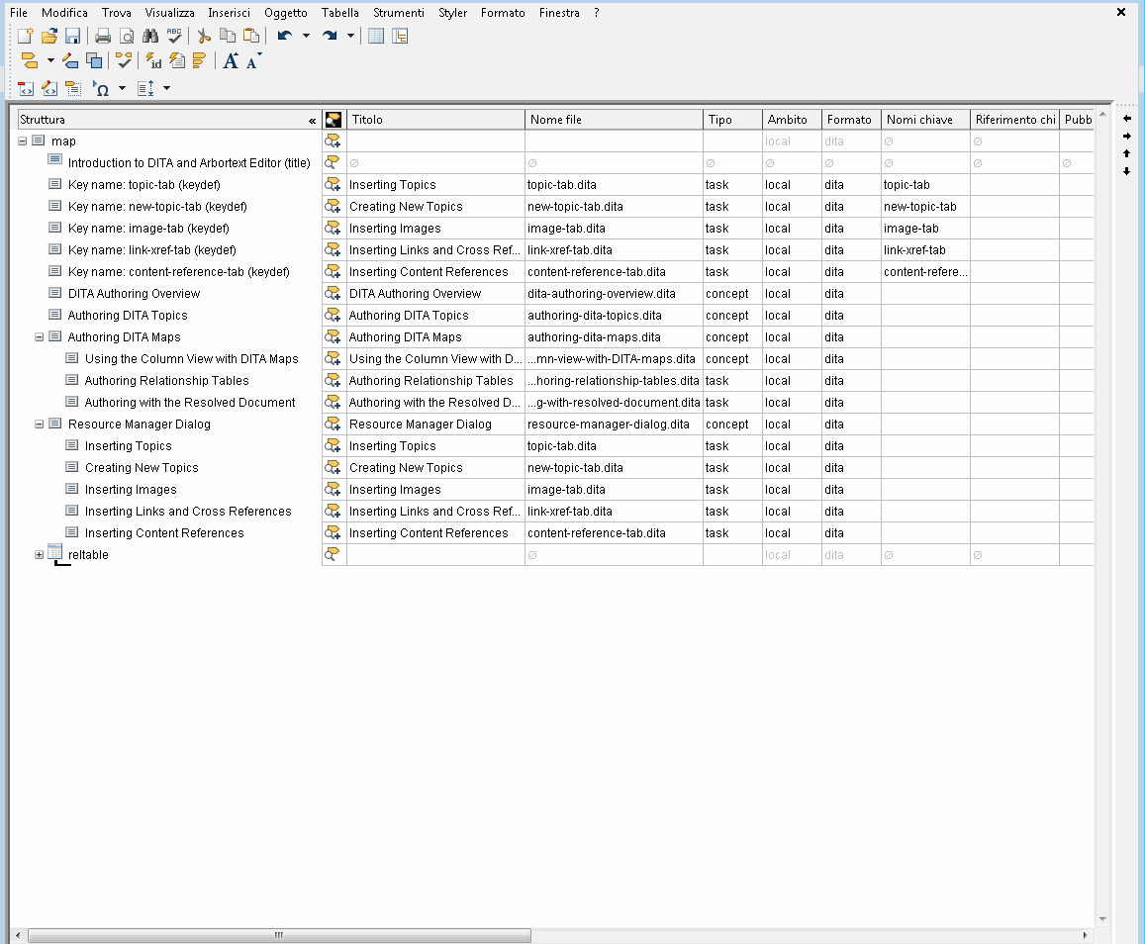The image size is (1145, 944).
Task: Open the Tabella menu
Action: click(x=339, y=13)
